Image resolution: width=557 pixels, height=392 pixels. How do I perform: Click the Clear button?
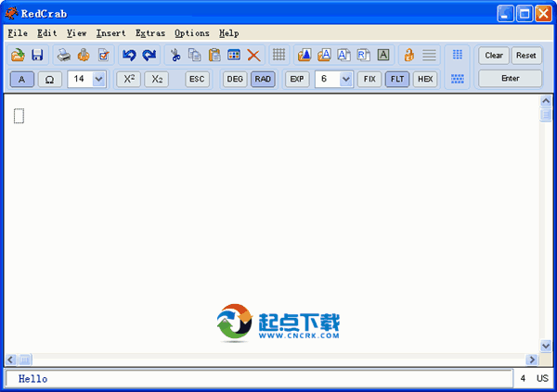[x=494, y=56]
